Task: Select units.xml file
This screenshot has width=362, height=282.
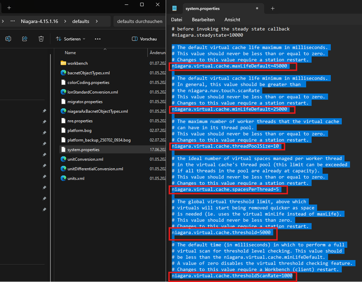Action: (x=76, y=179)
